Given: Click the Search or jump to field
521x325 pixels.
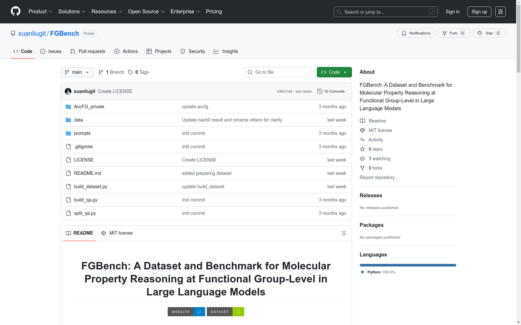Looking at the screenshot, I should [386, 12].
